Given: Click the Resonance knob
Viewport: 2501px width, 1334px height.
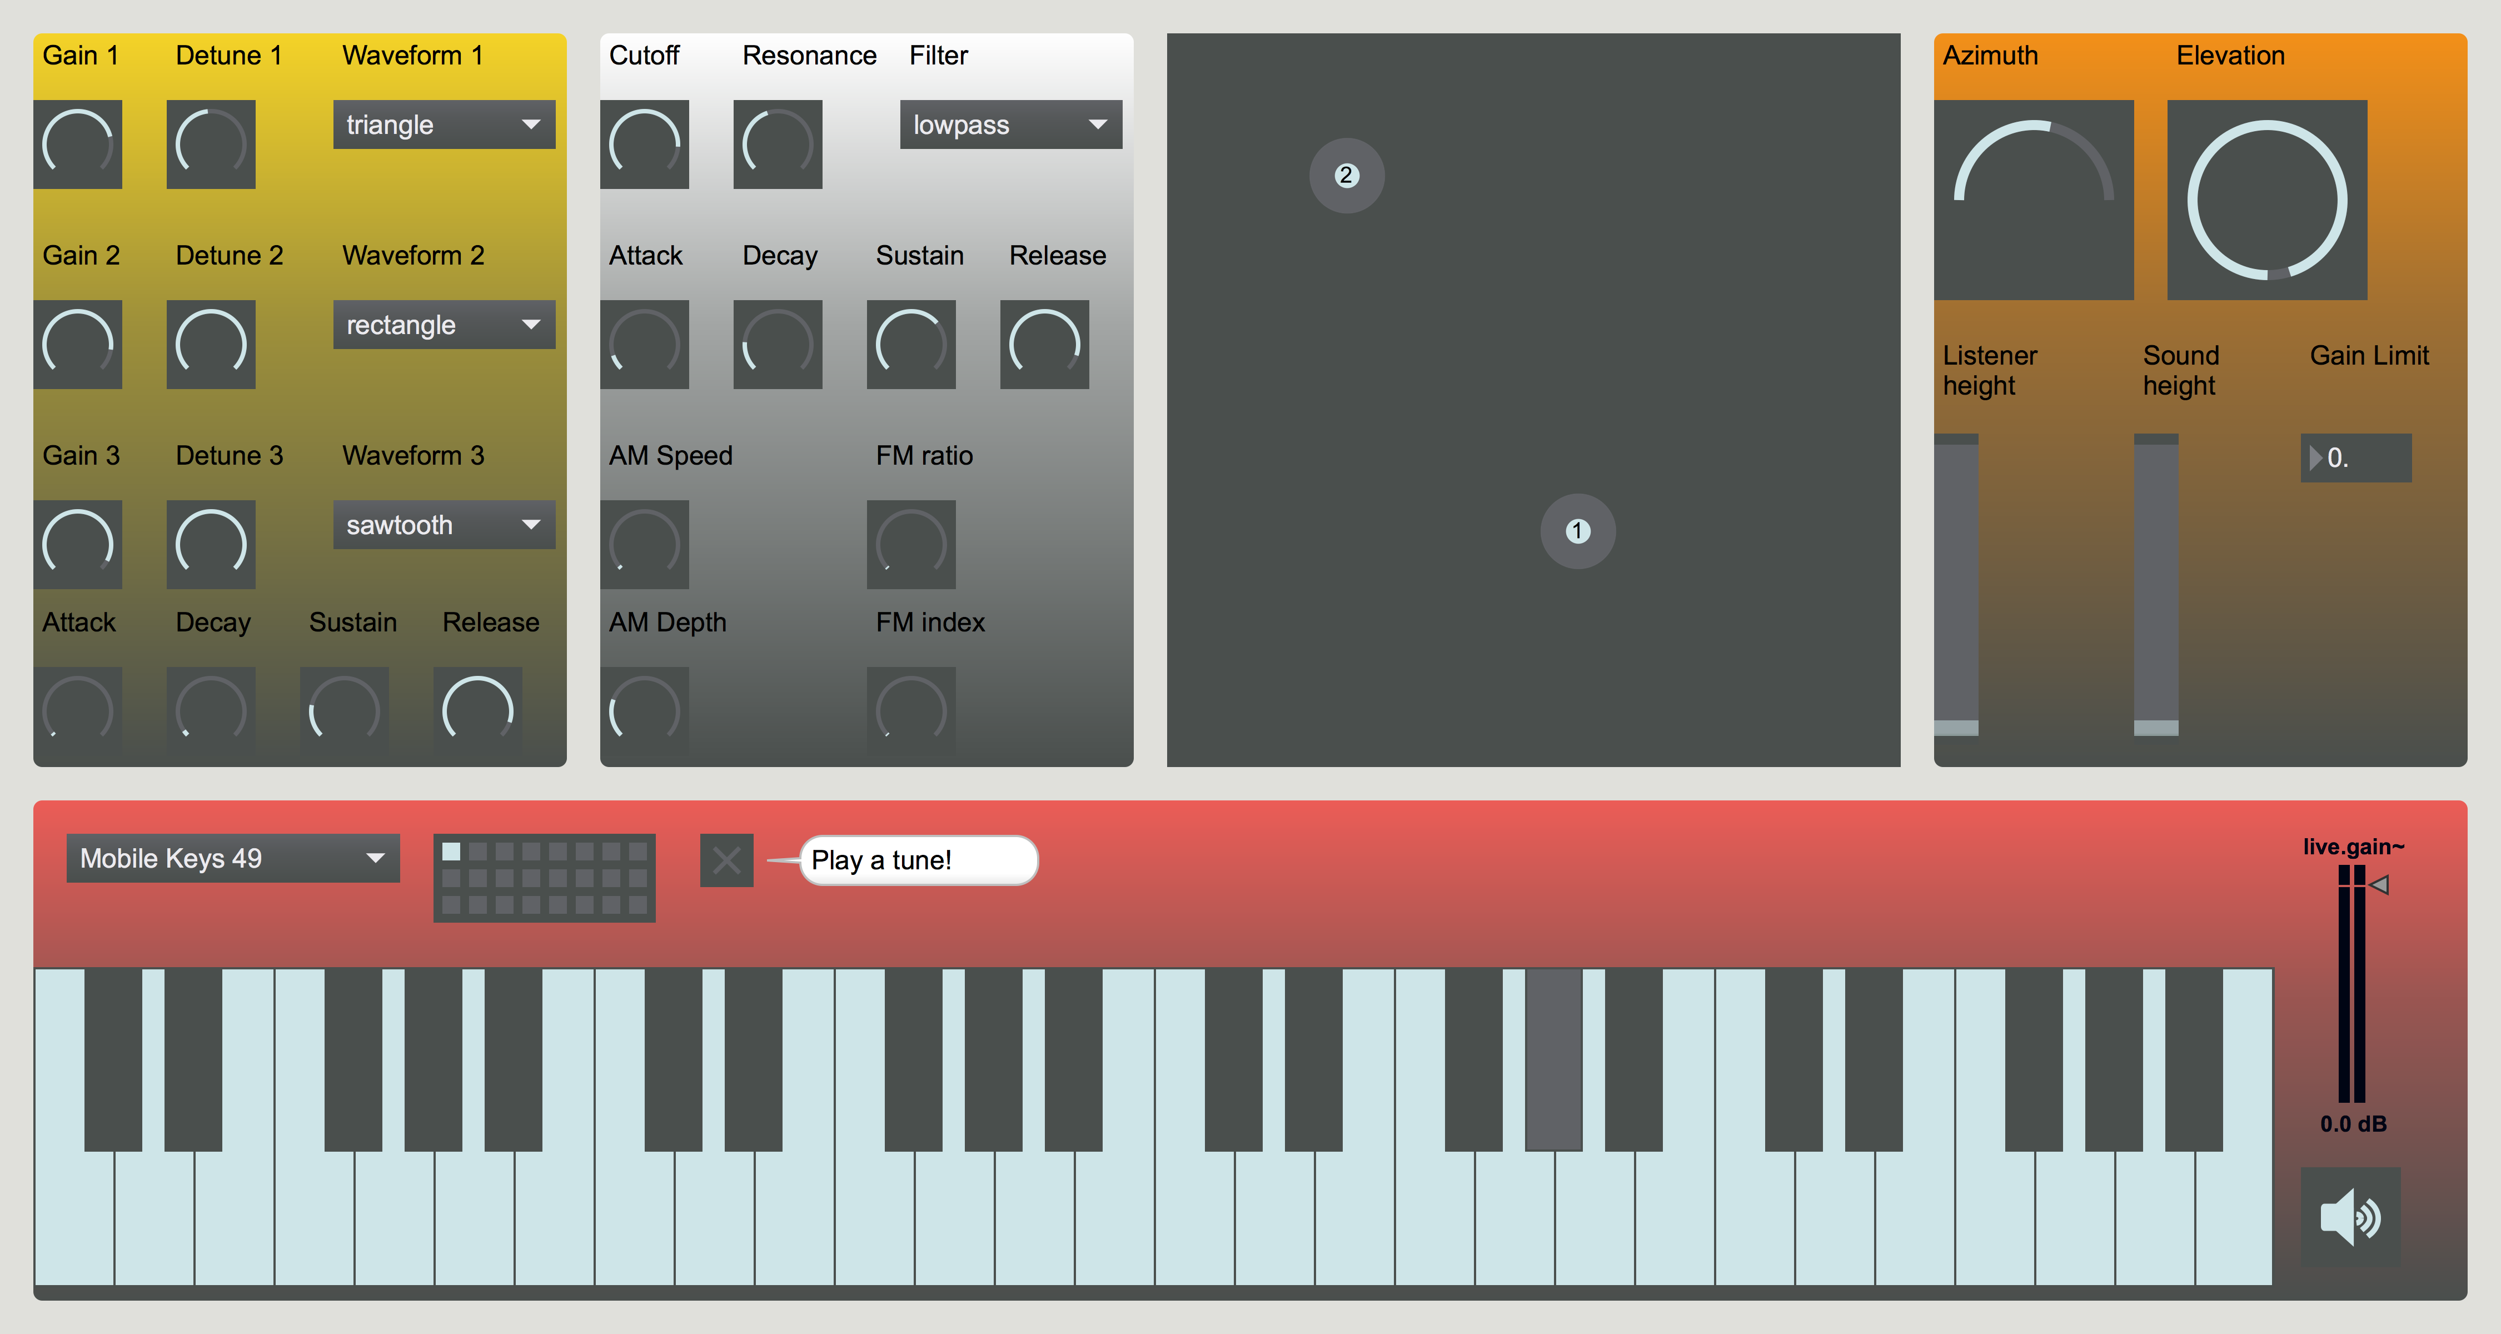Looking at the screenshot, I should [777, 145].
